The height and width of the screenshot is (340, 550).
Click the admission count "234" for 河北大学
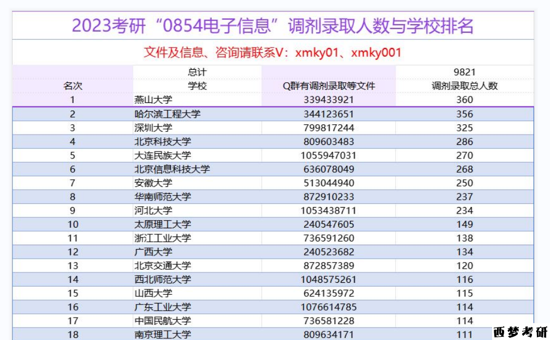464,210
